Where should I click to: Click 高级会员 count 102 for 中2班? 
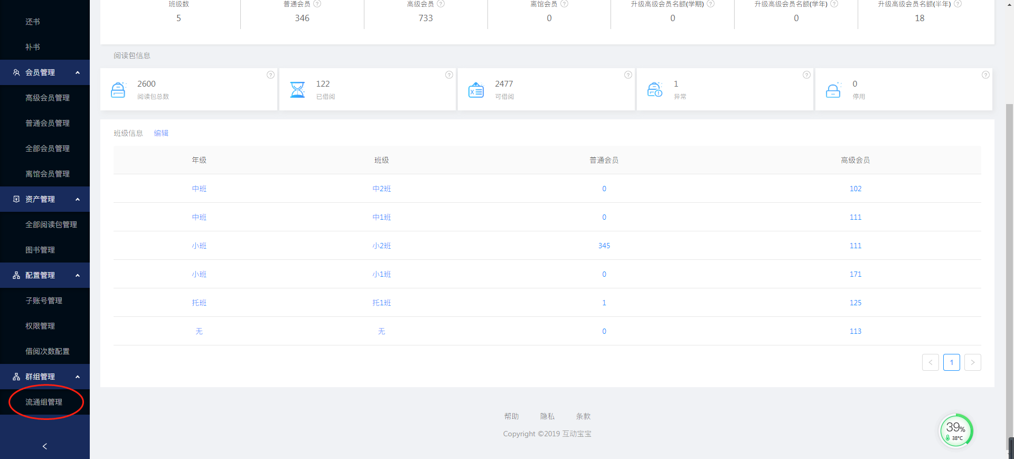856,189
